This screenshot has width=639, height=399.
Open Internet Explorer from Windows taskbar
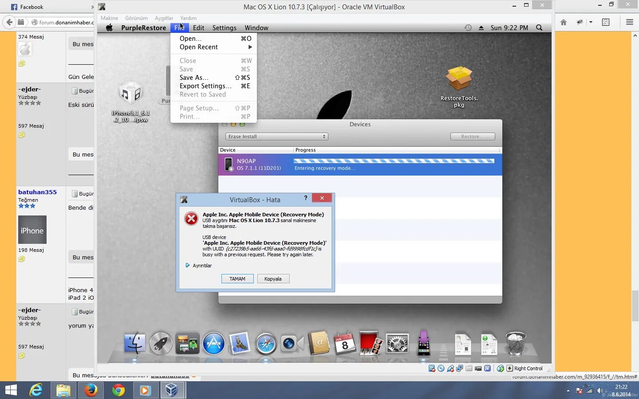click(35, 390)
